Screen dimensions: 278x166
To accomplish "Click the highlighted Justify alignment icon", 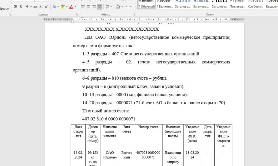I will pyautogui.click(x=100, y=7).
